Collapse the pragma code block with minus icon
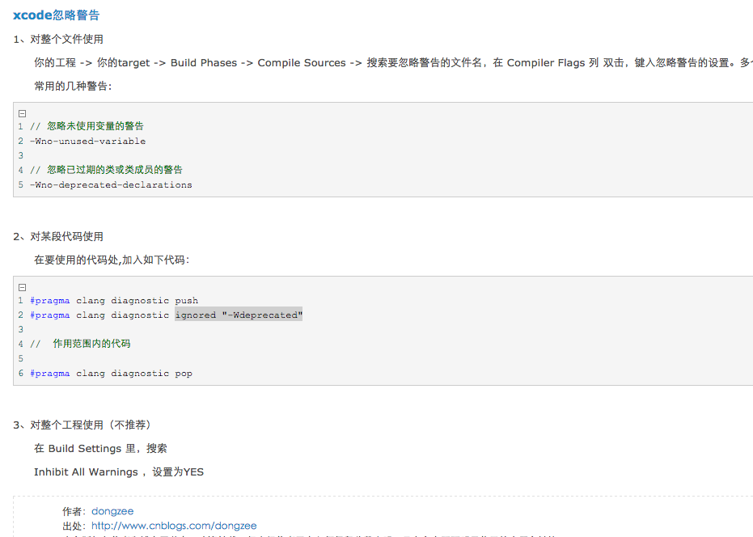This screenshot has width=753, height=537. coord(22,288)
